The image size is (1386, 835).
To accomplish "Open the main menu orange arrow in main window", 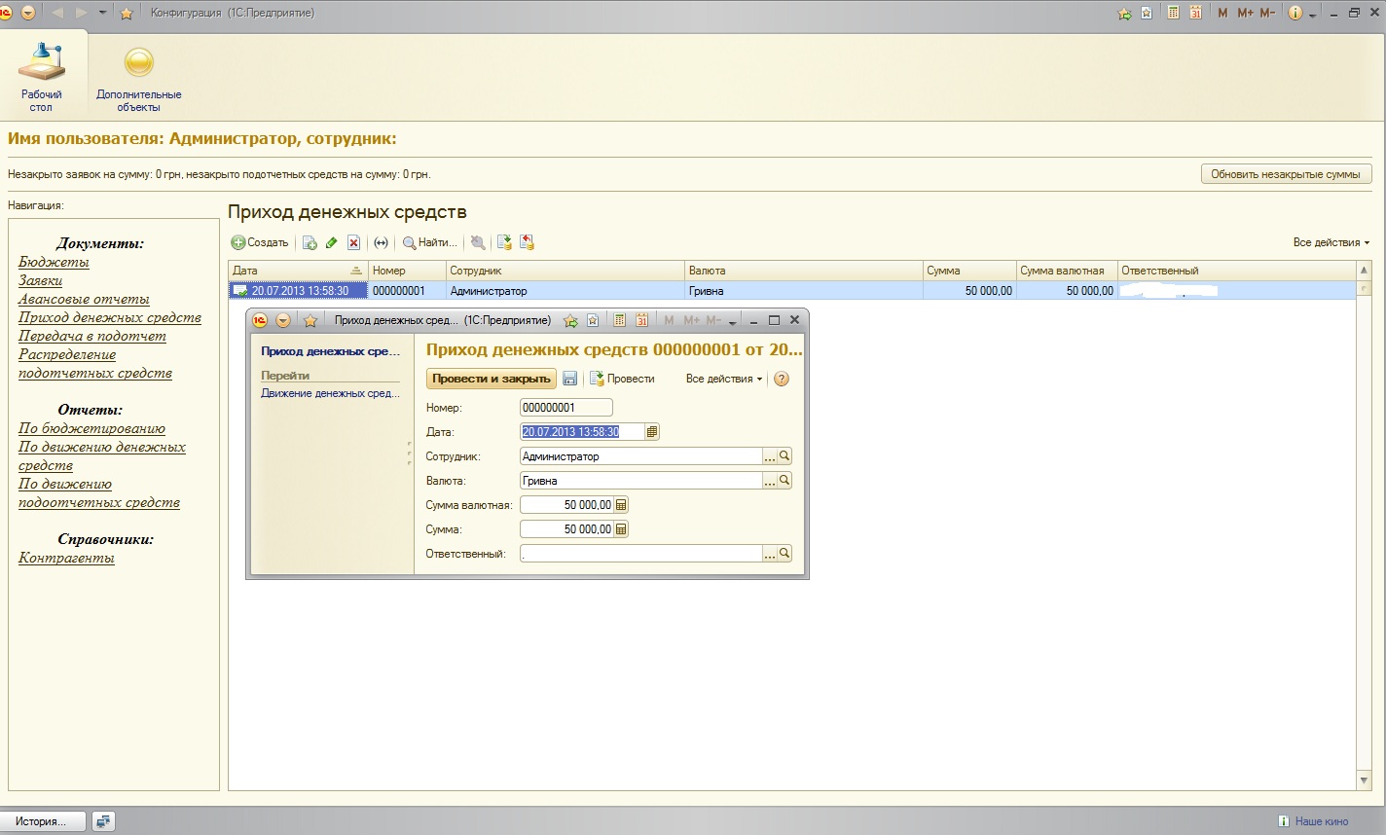I will coord(27,13).
